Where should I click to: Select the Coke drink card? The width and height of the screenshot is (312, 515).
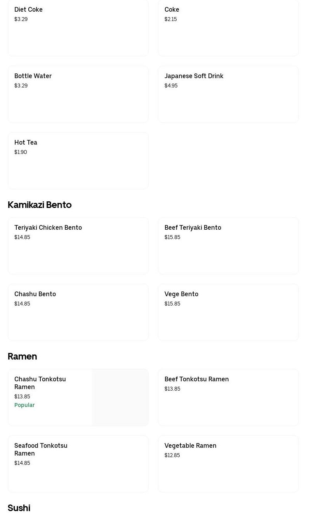click(228, 27)
